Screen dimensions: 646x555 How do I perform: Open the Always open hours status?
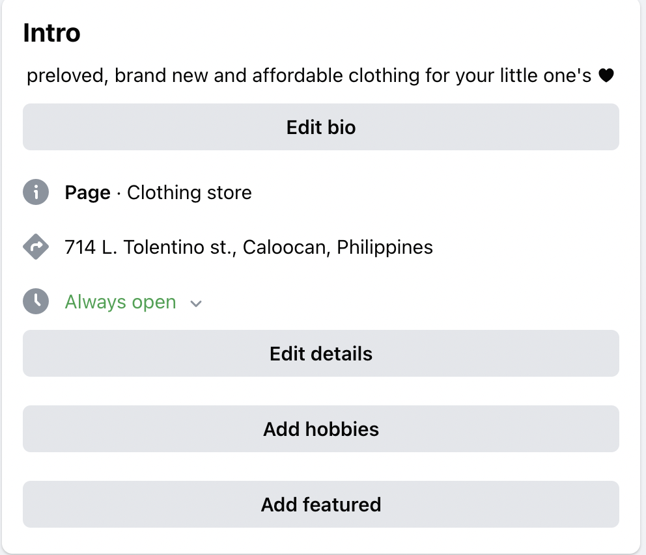[x=120, y=302]
